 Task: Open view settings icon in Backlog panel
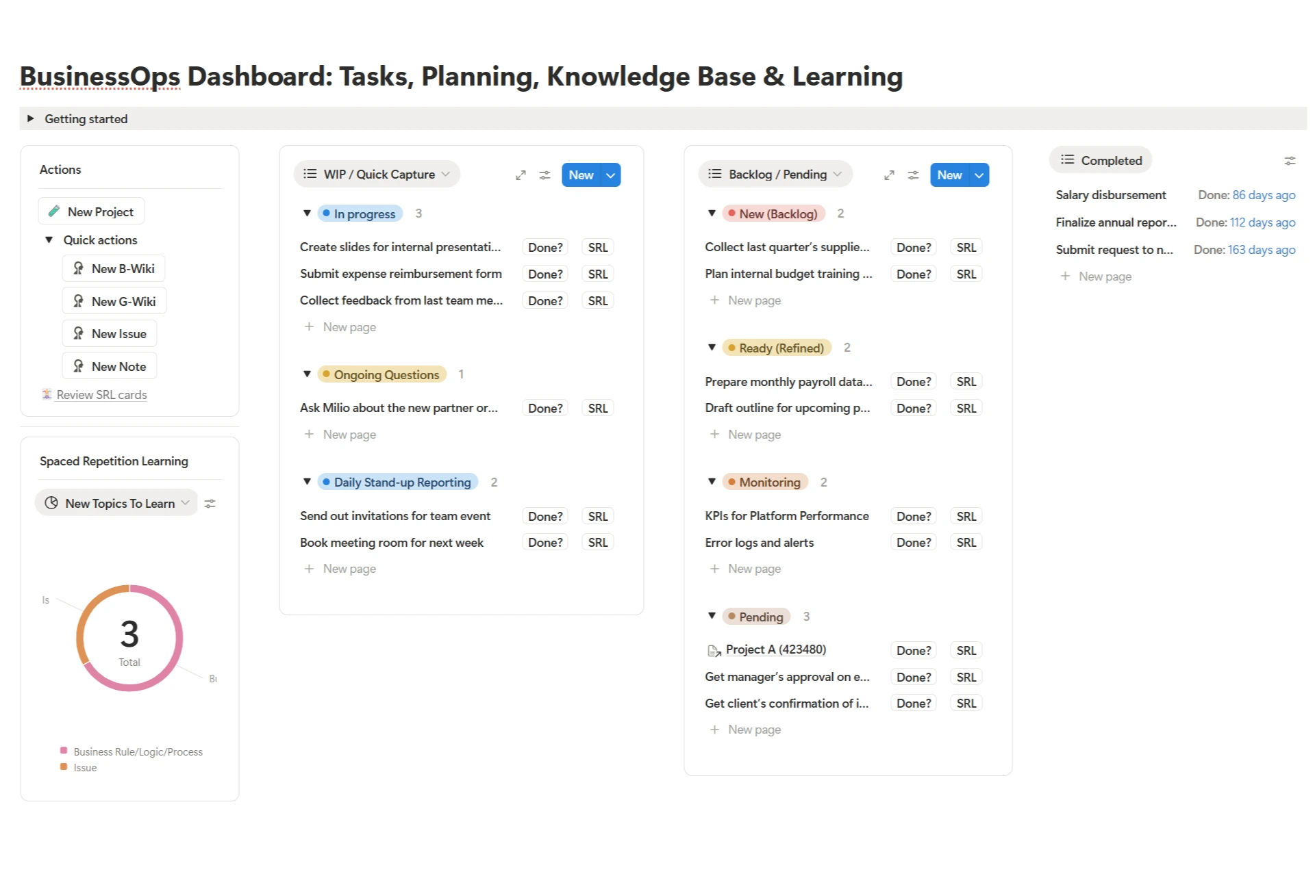(x=913, y=175)
